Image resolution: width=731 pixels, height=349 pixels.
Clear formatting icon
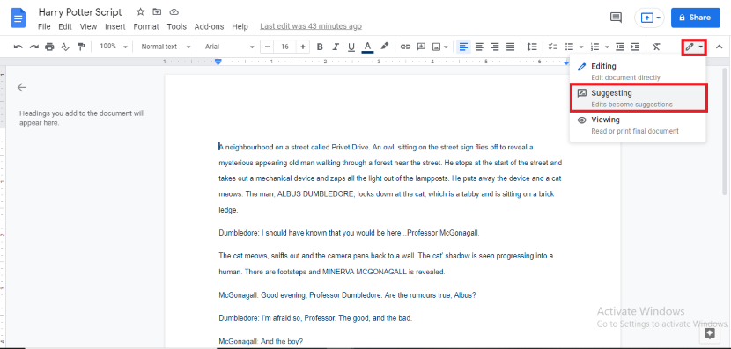[x=656, y=47]
